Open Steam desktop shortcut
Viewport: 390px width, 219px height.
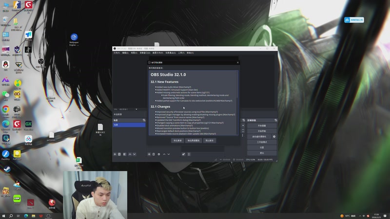(7, 171)
